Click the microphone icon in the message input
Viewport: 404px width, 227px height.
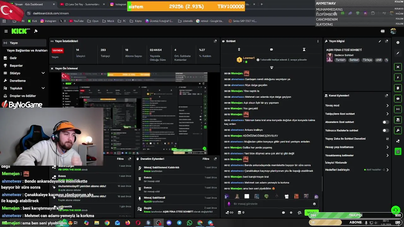tap(229, 204)
